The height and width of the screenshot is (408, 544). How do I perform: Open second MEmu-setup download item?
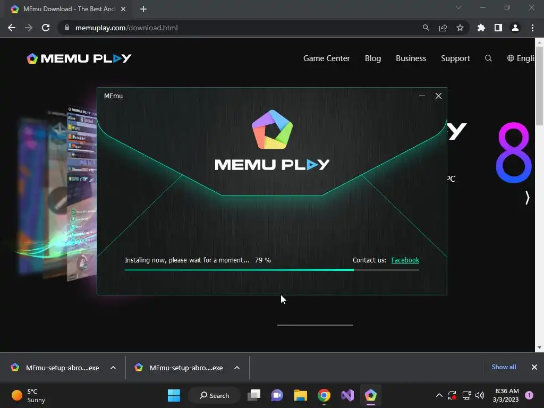pyautogui.click(x=180, y=368)
